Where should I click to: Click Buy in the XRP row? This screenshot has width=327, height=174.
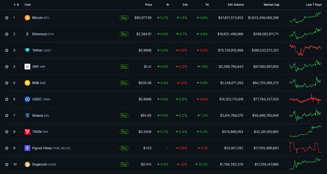(124, 66)
